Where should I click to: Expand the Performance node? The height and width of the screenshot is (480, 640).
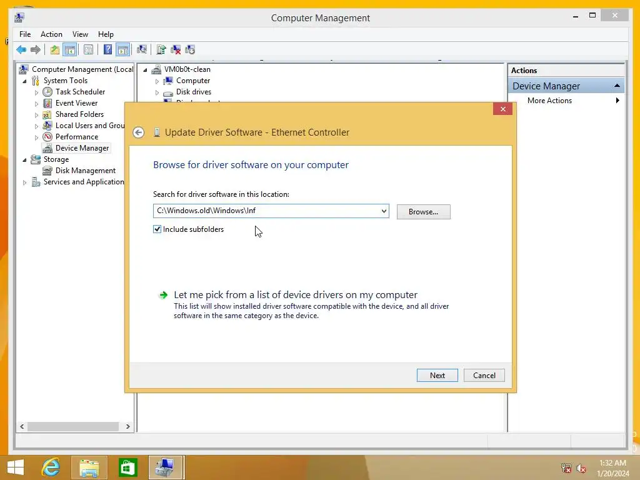[x=36, y=137]
